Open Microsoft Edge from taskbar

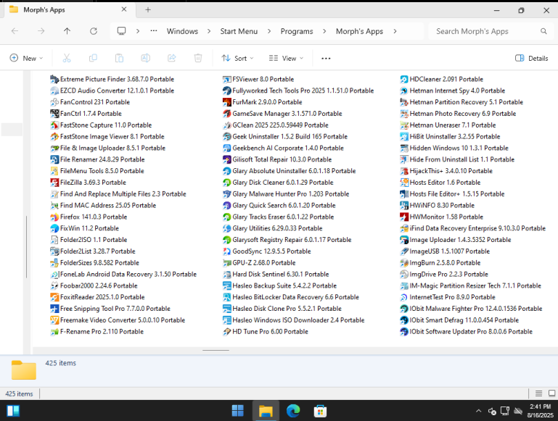(293, 411)
